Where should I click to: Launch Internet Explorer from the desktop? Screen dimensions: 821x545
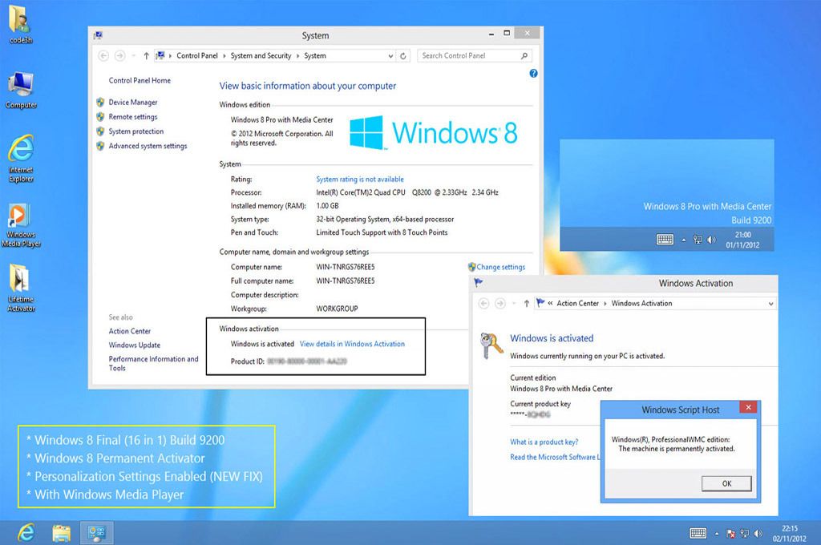tap(21, 158)
